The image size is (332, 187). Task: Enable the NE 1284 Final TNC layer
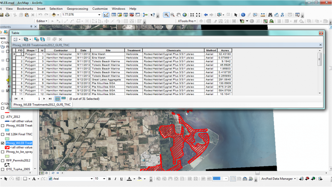(x=3, y=134)
